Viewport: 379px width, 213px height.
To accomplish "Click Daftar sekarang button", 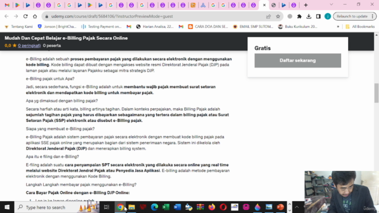I will click(x=297, y=60).
